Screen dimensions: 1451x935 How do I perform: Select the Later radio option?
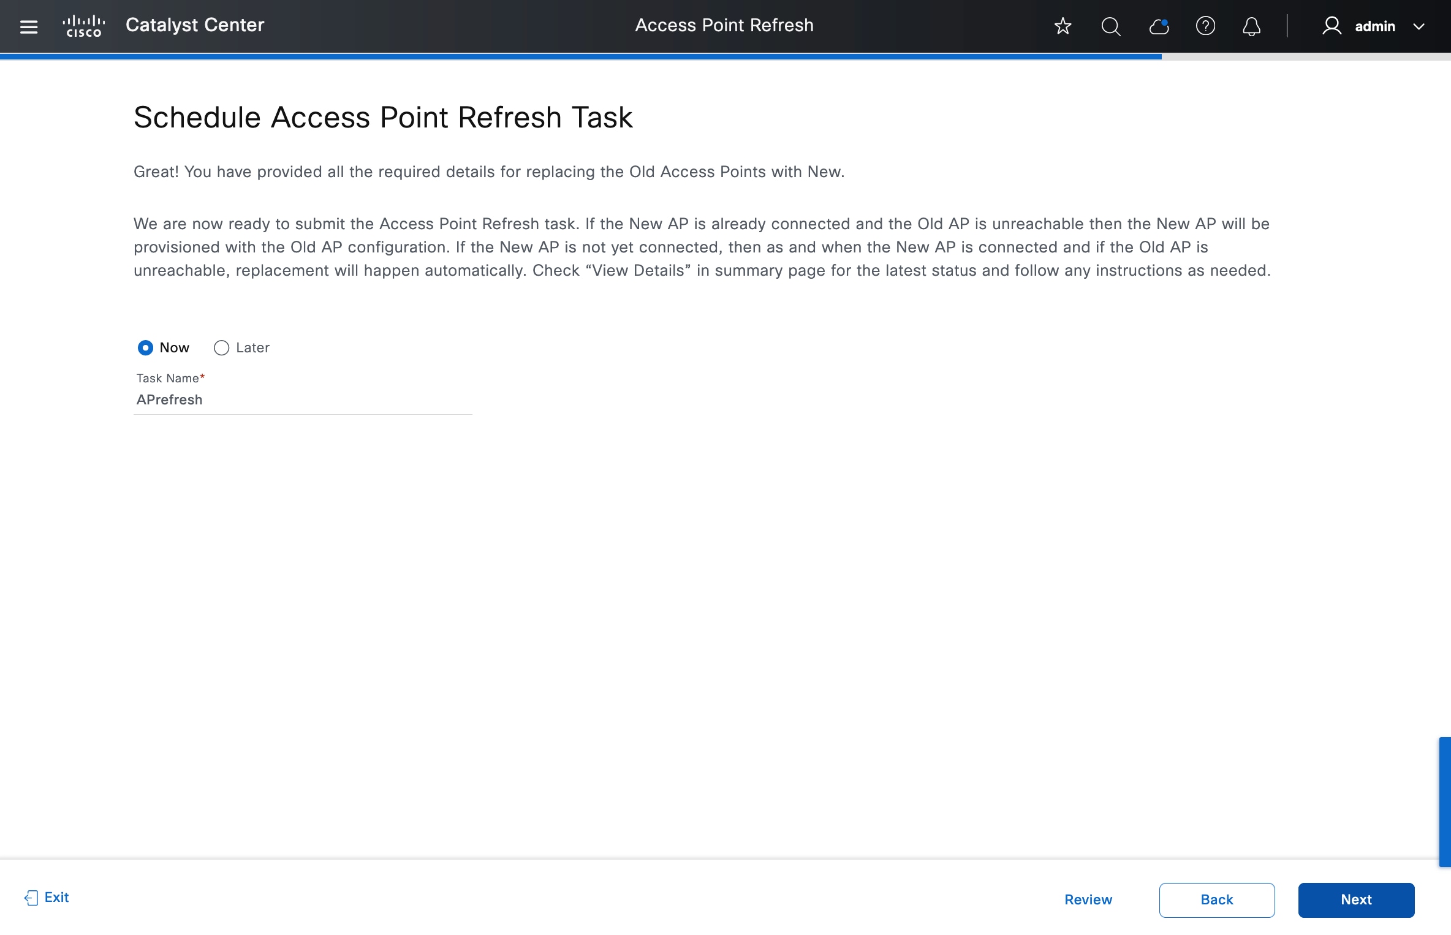(221, 348)
